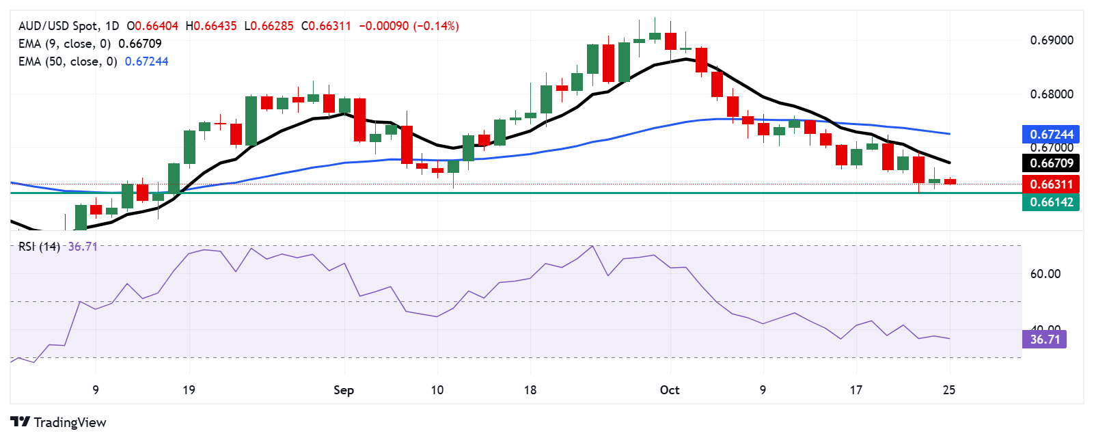Click the black 0.66709 price label
Image resolution: width=1094 pixels, height=440 pixels.
pyautogui.click(x=1051, y=163)
